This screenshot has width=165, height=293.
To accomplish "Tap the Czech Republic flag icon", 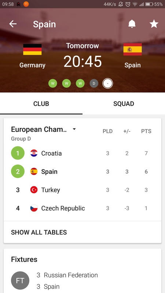I will tap(34, 208).
